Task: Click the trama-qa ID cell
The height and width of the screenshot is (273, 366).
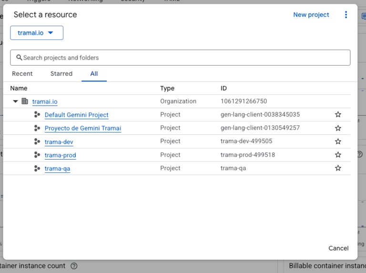Action: point(233,168)
